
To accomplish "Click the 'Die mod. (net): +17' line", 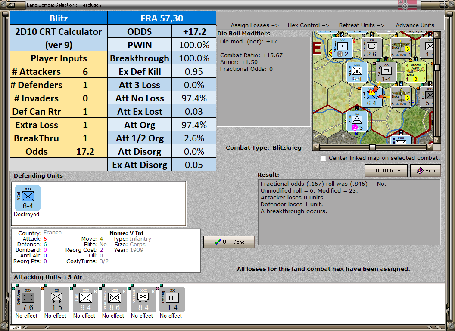I will coord(248,41).
